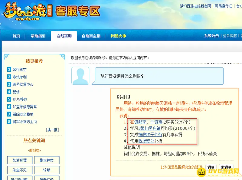242x180 pixels.
Task: Click the 如梦奇谭 keyword button
Action: pyautogui.click(x=20, y=160)
